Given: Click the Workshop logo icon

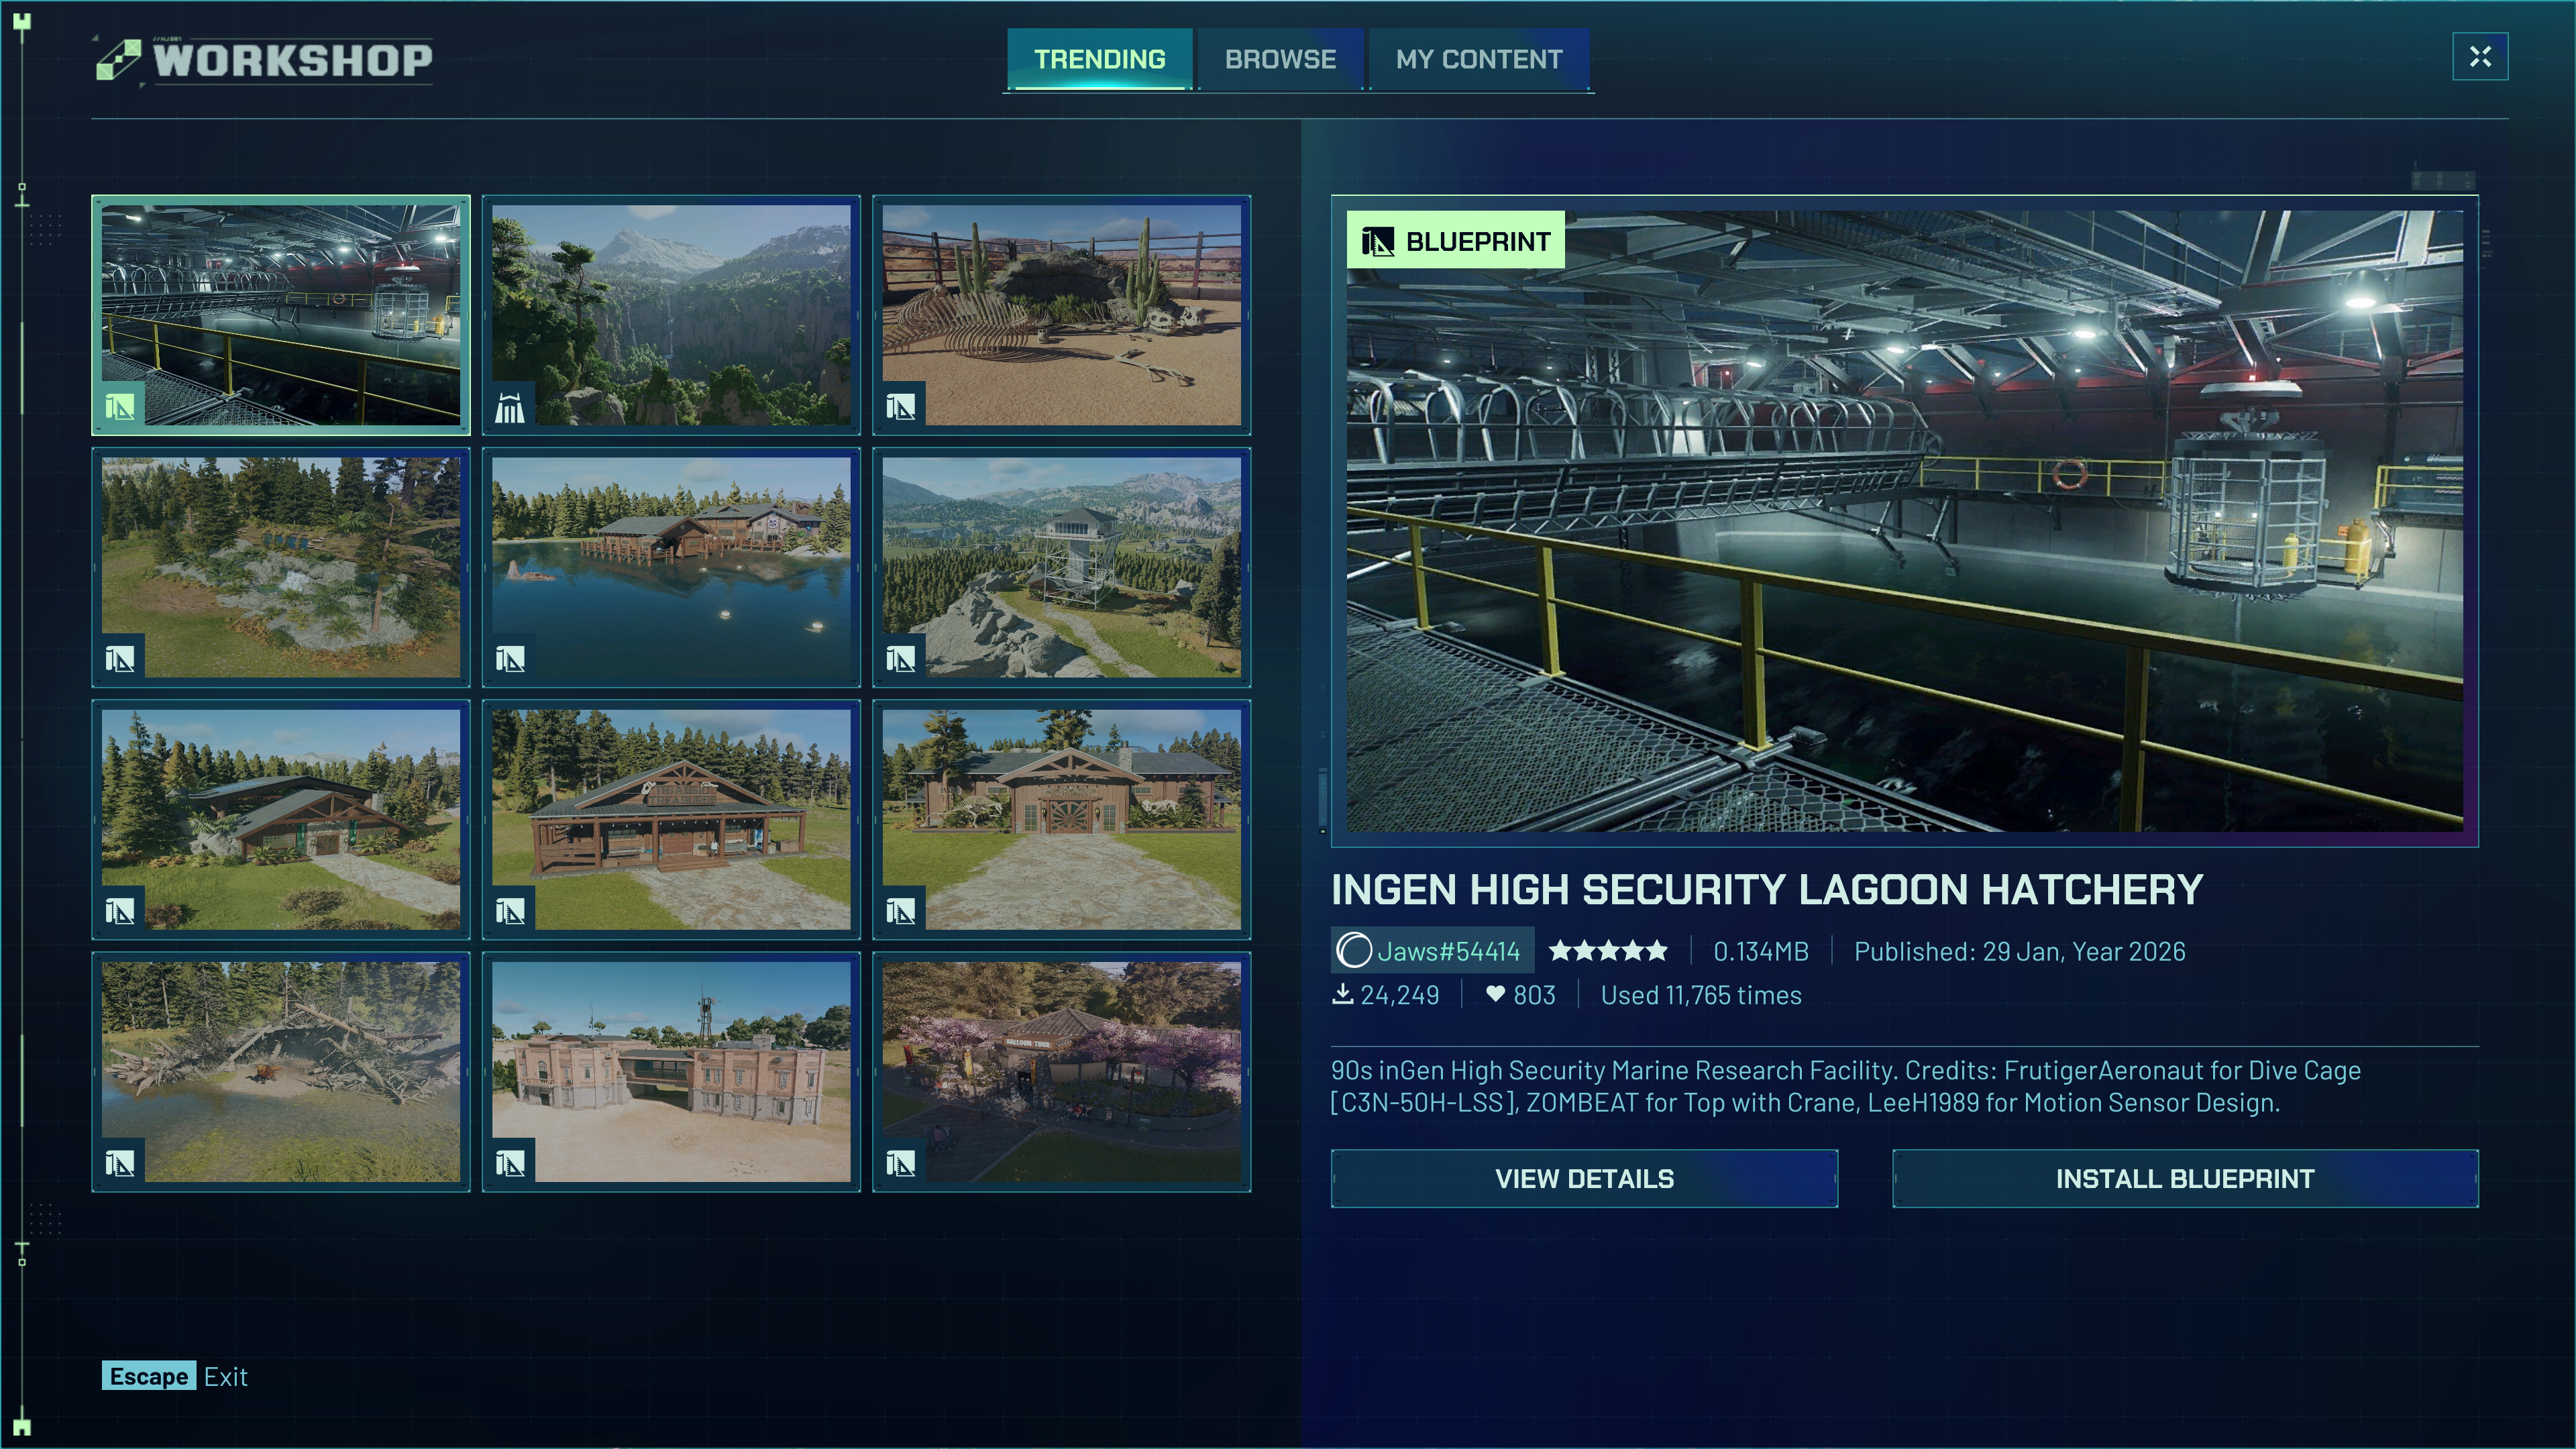Looking at the screenshot, I should click(119, 60).
